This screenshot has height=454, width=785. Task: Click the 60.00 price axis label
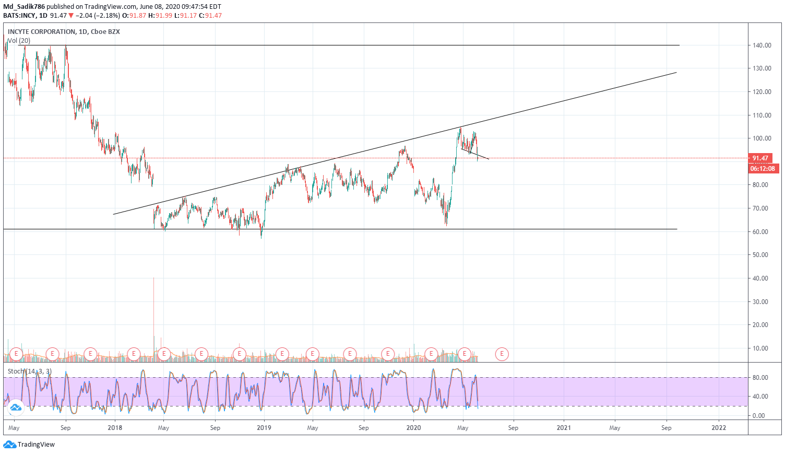click(x=760, y=232)
